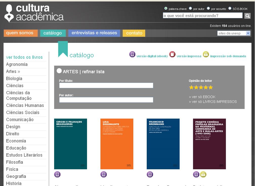Open the sites da unesp dropdown
Viewport: 255px width, 186px height.
[x=234, y=33]
